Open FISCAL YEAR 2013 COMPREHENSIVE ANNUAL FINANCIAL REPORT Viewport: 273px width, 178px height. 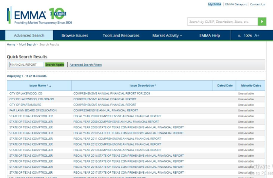tap(117, 150)
